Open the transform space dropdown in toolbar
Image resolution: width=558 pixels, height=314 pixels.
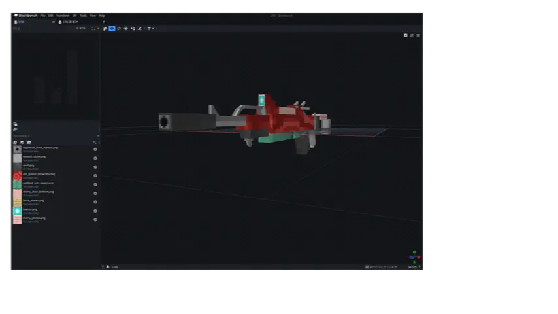coord(150,29)
